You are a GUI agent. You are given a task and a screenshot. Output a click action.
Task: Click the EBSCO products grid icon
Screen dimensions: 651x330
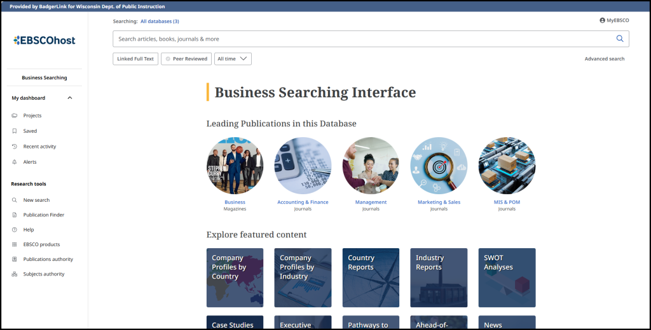coord(15,244)
